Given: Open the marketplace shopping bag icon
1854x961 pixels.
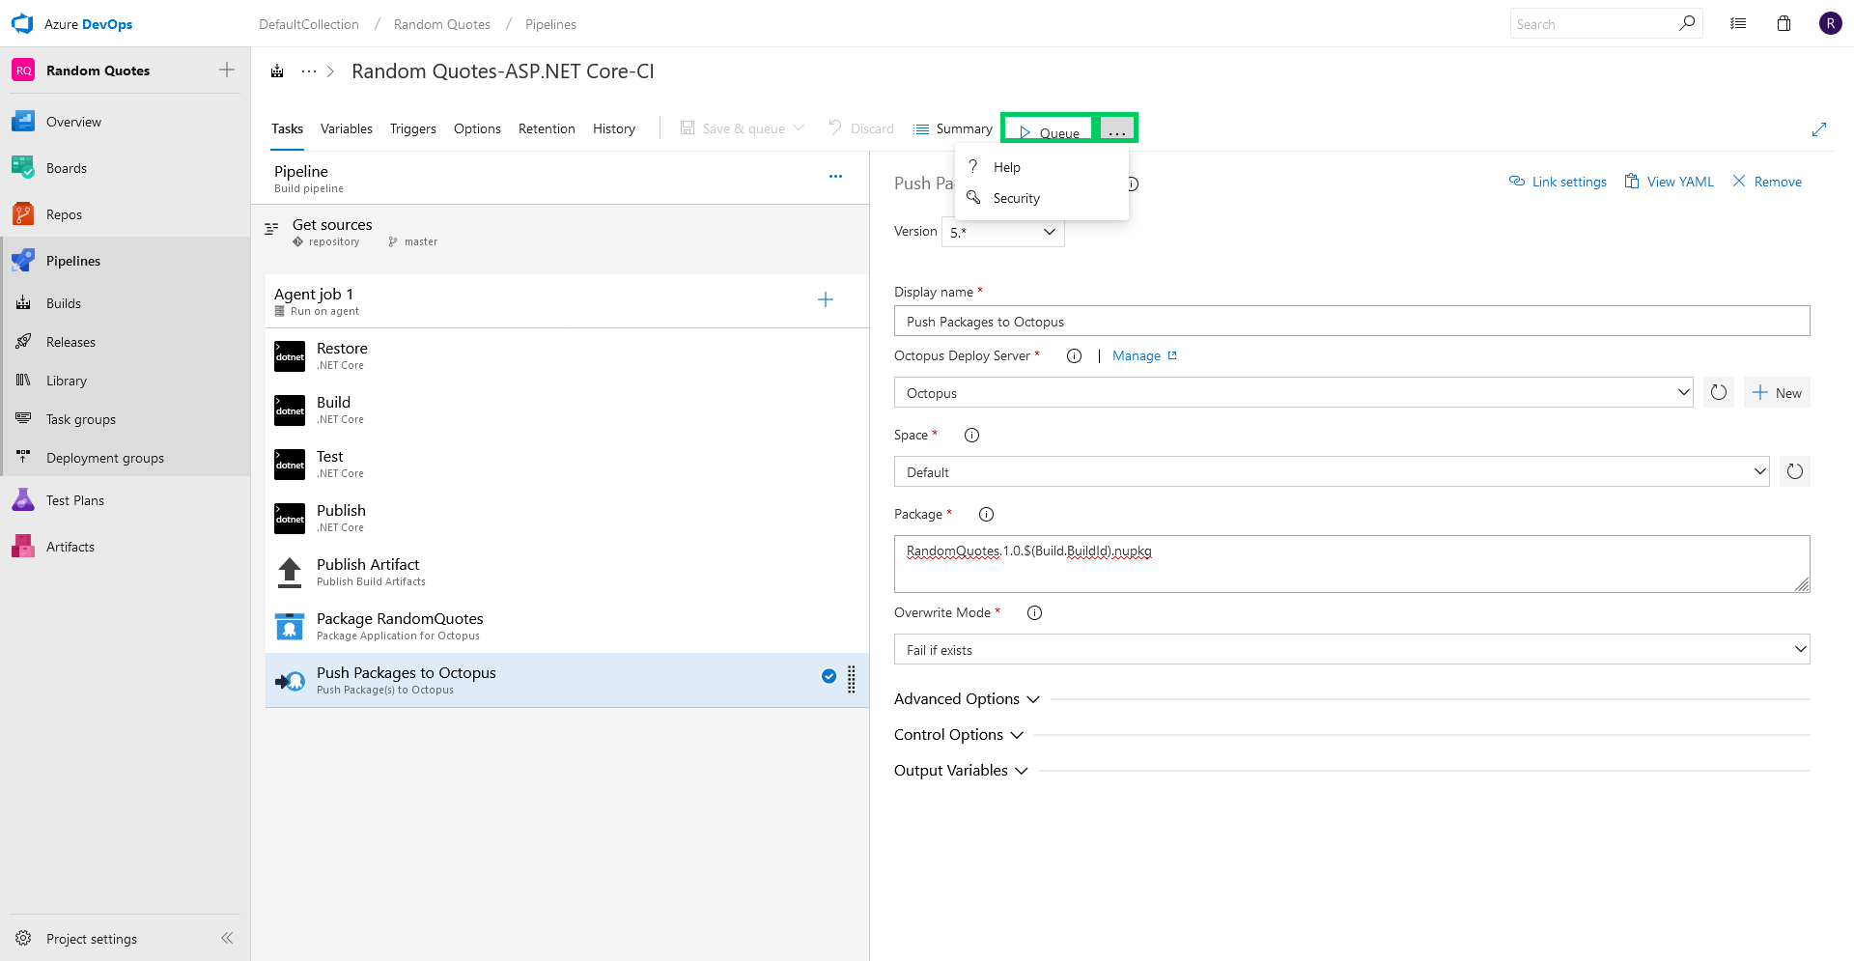Looking at the screenshot, I should (1784, 23).
